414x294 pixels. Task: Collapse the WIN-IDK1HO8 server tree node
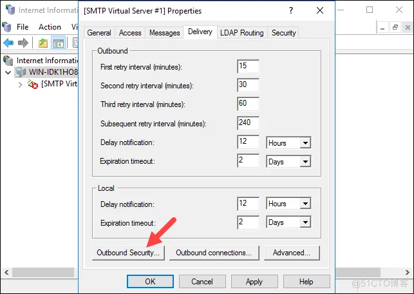point(8,72)
